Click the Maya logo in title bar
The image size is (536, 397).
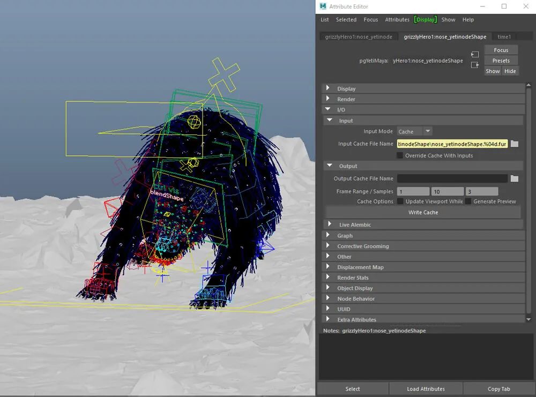pyautogui.click(x=323, y=6)
